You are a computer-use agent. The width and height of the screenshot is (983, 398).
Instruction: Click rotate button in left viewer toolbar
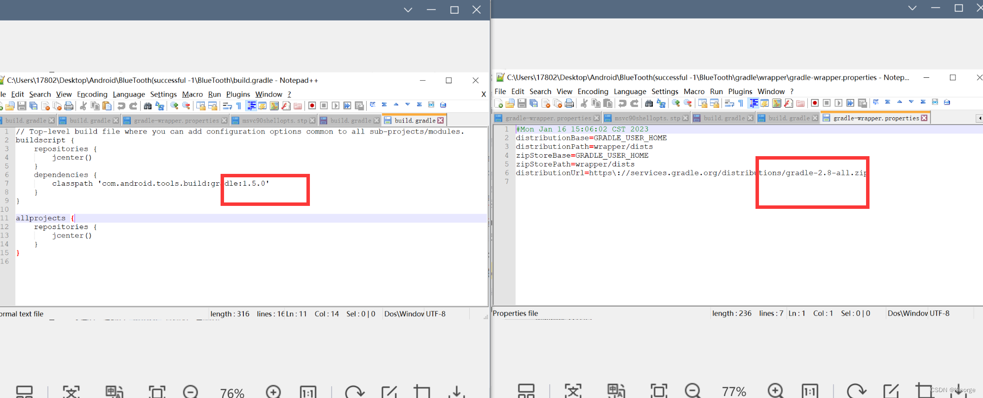coord(354,392)
